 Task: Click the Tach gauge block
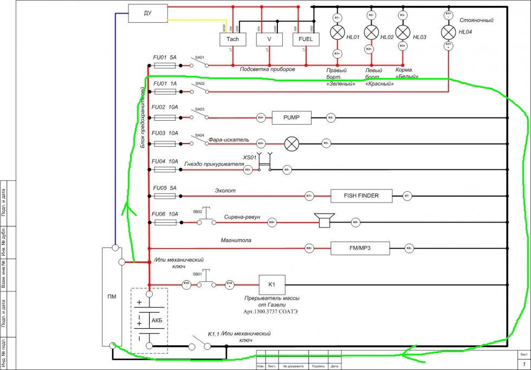232,40
